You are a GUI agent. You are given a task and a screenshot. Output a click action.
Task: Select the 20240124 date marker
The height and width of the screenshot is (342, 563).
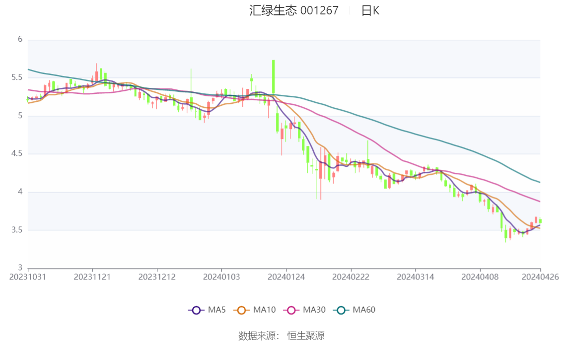pyautogui.click(x=286, y=277)
